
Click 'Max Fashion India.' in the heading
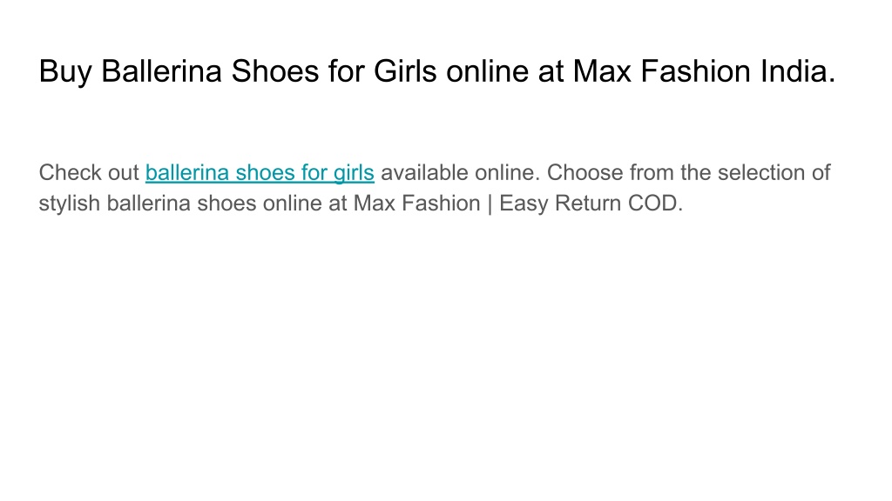(x=704, y=71)
